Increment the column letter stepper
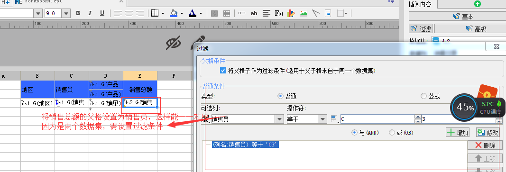The height and width of the screenshot is (172, 506). tap(418, 118)
